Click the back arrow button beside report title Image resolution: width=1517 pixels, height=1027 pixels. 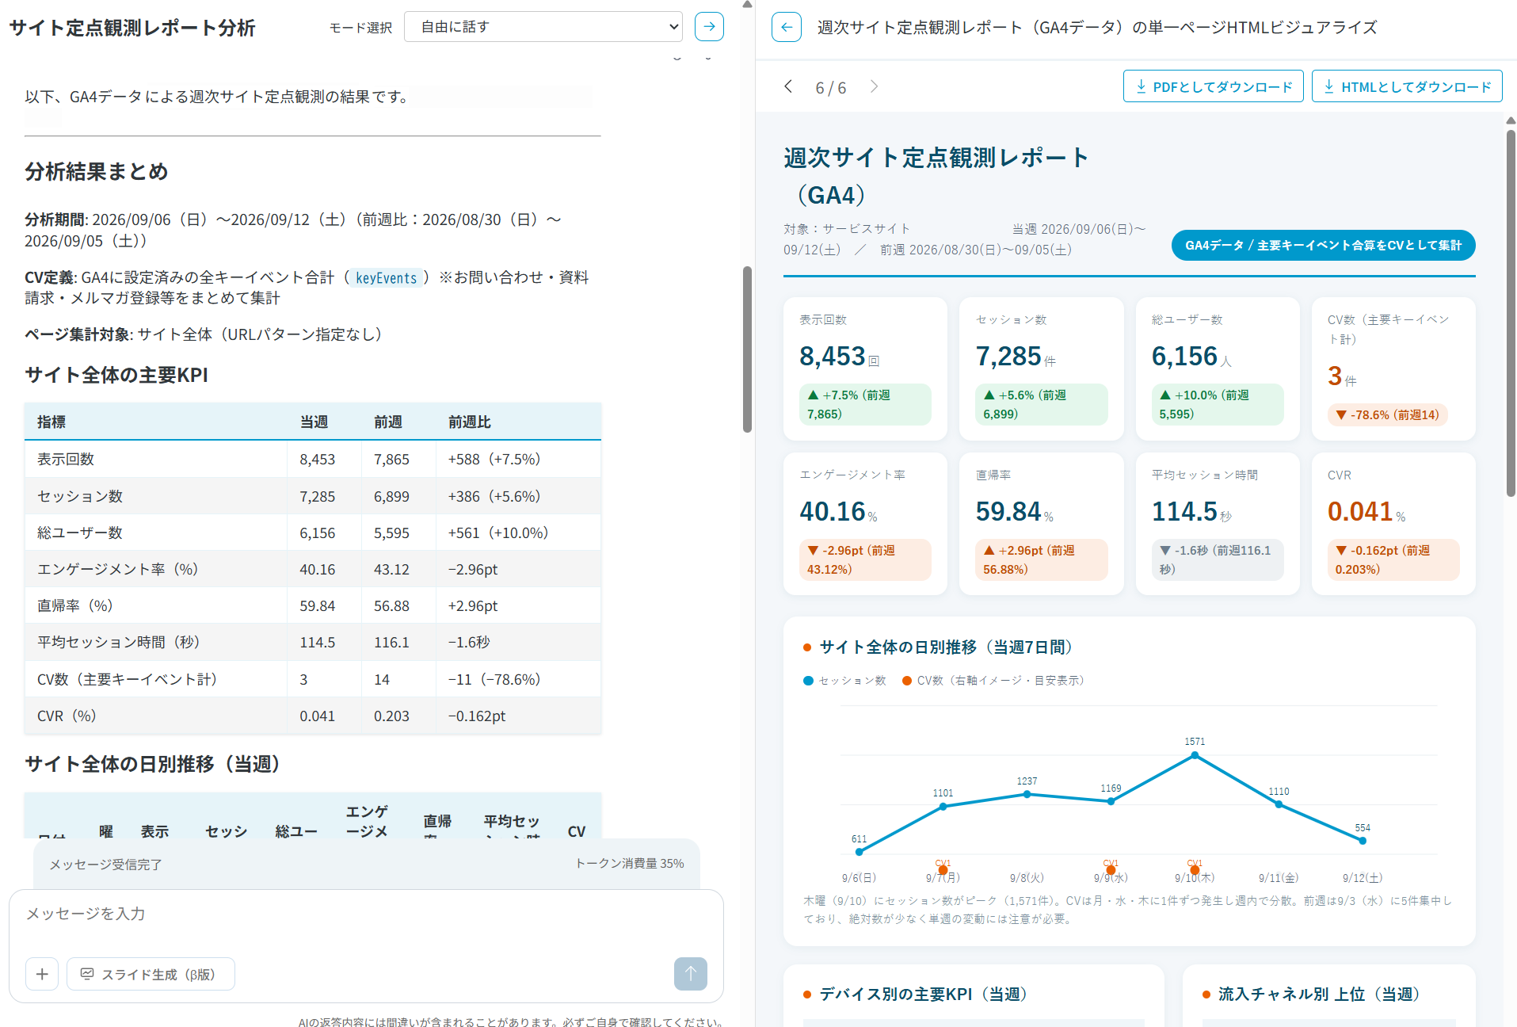[x=786, y=27]
